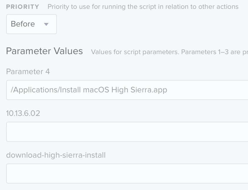Click the word Before in the Priority selector

(23, 24)
